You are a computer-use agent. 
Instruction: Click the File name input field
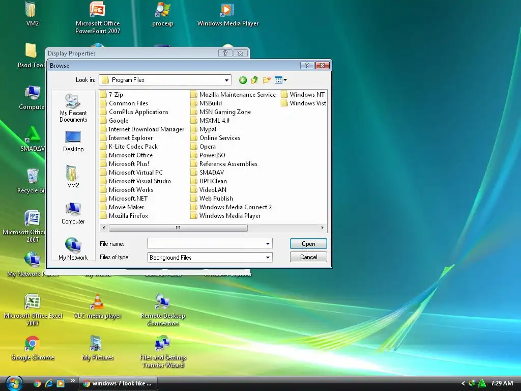click(x=206, y=244)
